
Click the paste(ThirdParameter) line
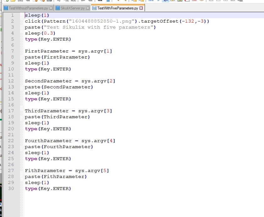(x=57, y=117)
